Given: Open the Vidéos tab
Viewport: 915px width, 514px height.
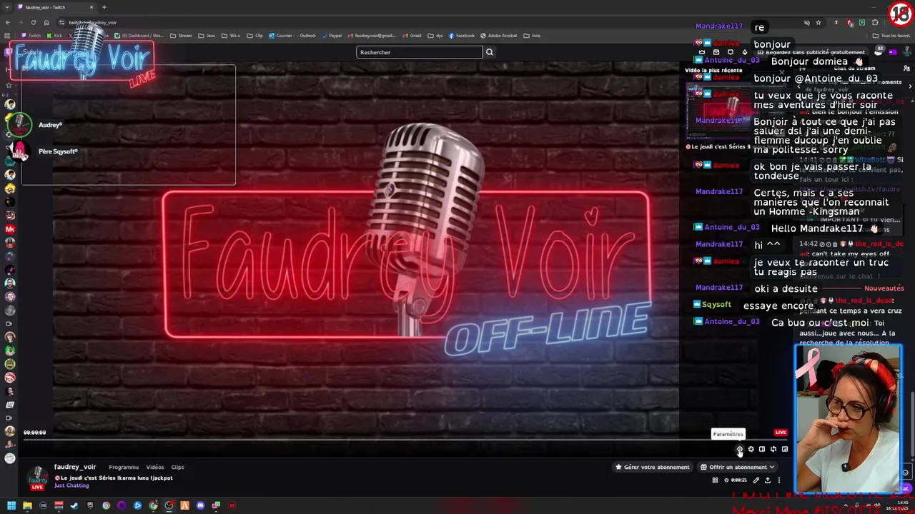Looking at the screenshot, I should pos(155,467).
